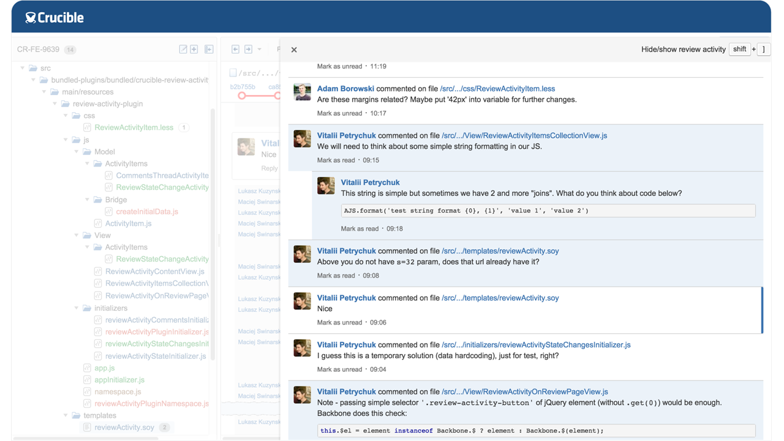Click file icon of createInitialData.js
The height and width of the screenshot is (441, 784).
click(108, 211)
